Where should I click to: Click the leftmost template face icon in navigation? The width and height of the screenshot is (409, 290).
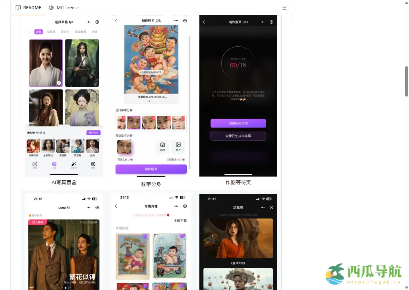coord(35,164)
